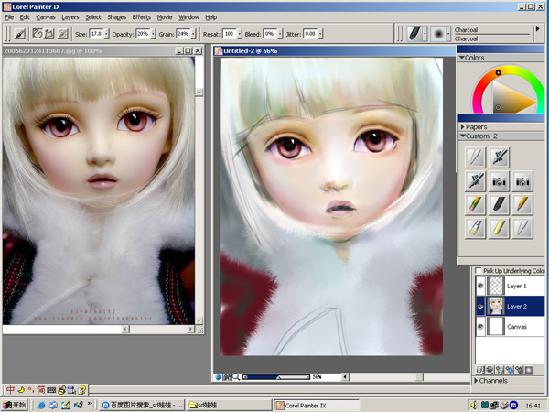The image size is (549, 412).
Task: Hide Layer 2 using its eye icon
Action: point(480,306)
